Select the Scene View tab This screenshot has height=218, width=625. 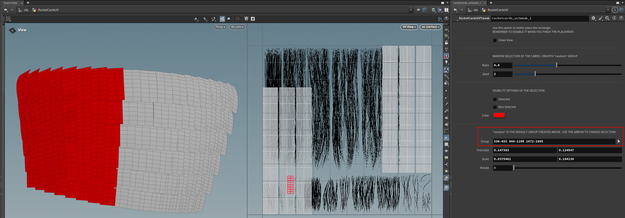point(10,3)
